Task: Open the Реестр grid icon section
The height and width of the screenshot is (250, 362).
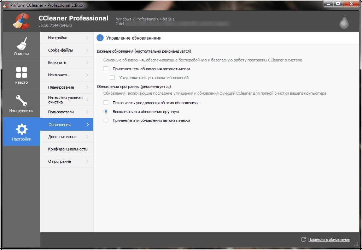Action: point(22,75)
